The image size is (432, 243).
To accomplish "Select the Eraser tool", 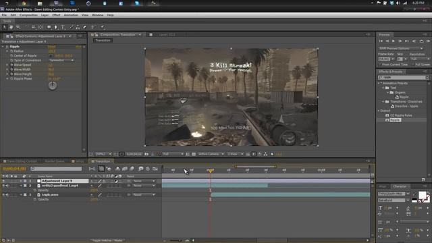I will [x=84, y=27].
